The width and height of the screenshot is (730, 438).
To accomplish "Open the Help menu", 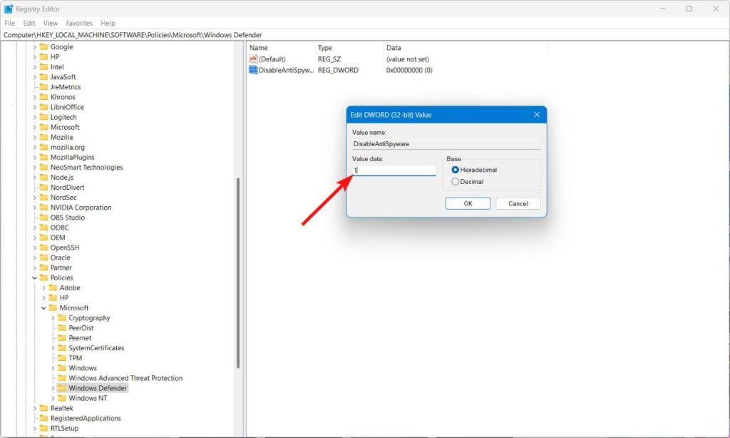I will 108,23.
